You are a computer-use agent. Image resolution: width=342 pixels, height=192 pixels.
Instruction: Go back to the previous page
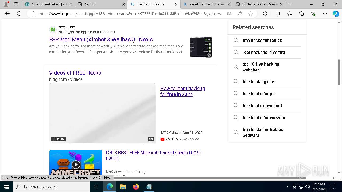click(7, 14)
